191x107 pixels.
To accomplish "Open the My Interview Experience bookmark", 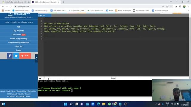I will click(x=141, y=11).
